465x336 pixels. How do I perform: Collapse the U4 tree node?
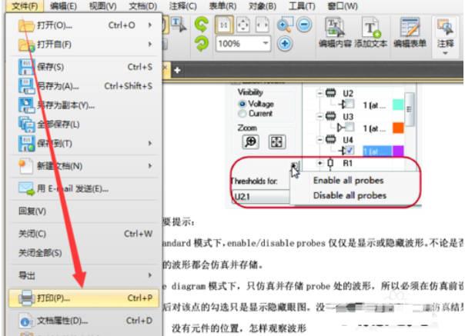pyautogui.click(x=319, y=139)
